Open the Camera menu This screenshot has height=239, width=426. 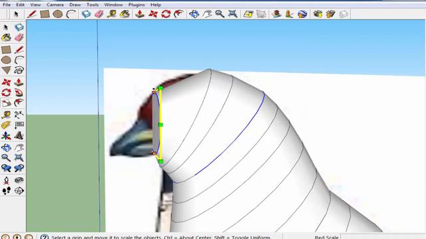pos(55,5)
